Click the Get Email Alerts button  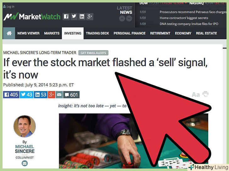(x=93, y=53)
